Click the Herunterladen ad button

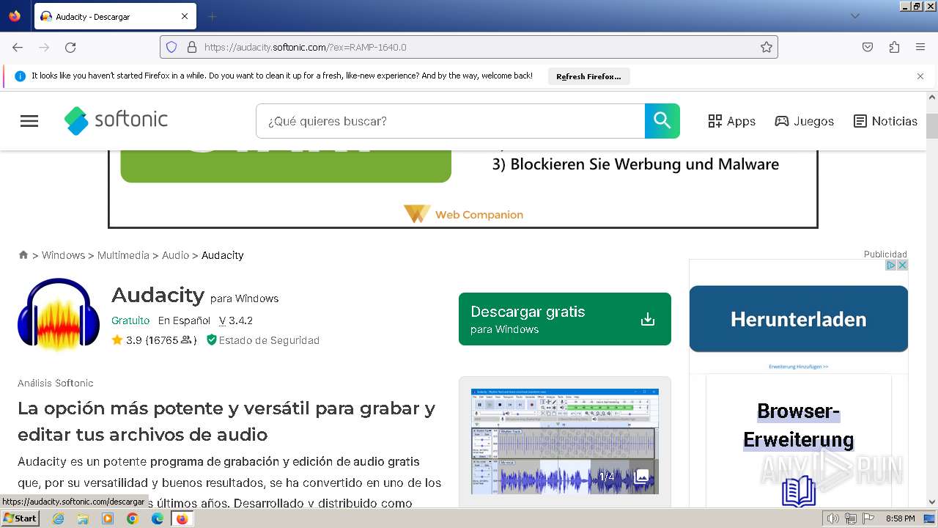799,319
